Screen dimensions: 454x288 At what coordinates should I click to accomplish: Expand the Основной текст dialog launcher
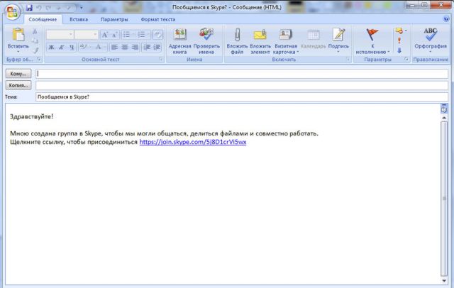[x=161, y=60]
